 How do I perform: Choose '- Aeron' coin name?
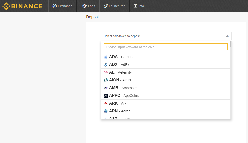point(125,111)
